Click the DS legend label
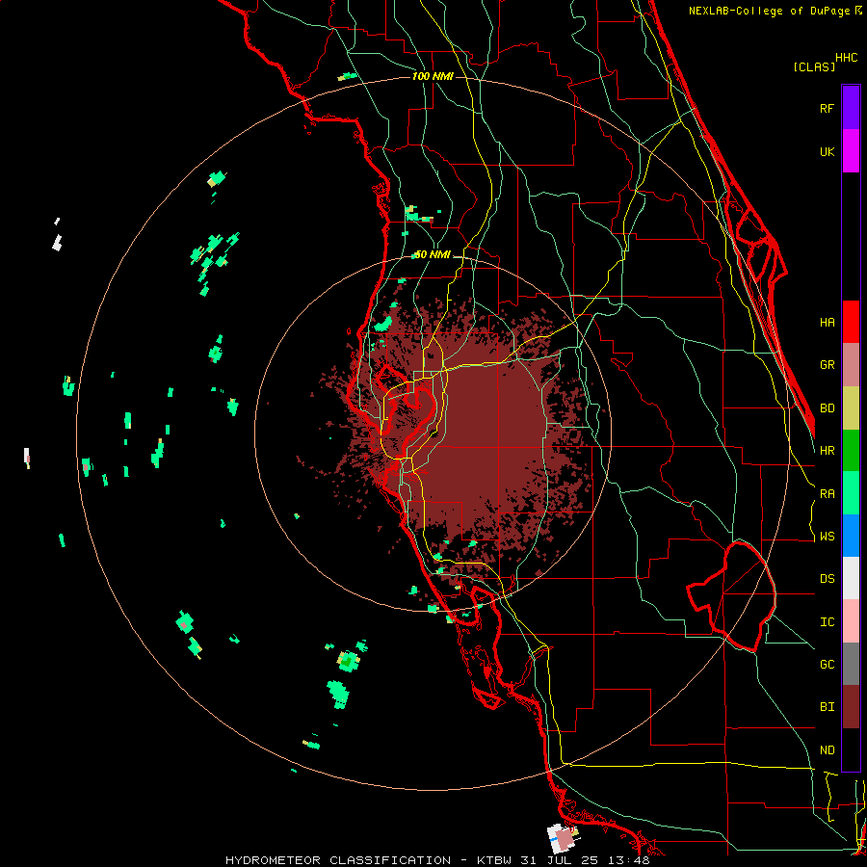This screenshot has height=867, width=867. point(827,579)
